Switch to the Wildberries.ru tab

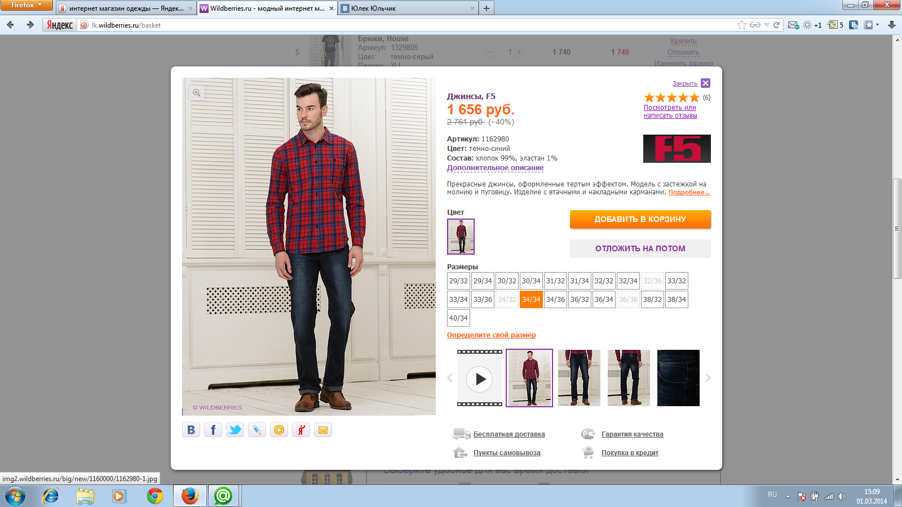[267, 8]
